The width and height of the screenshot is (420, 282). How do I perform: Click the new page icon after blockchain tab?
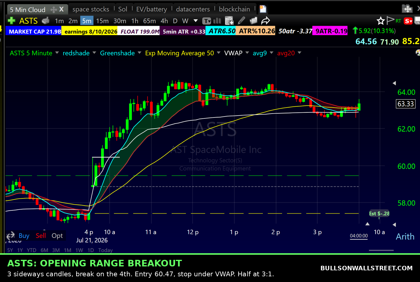click(x=263, y=9)
